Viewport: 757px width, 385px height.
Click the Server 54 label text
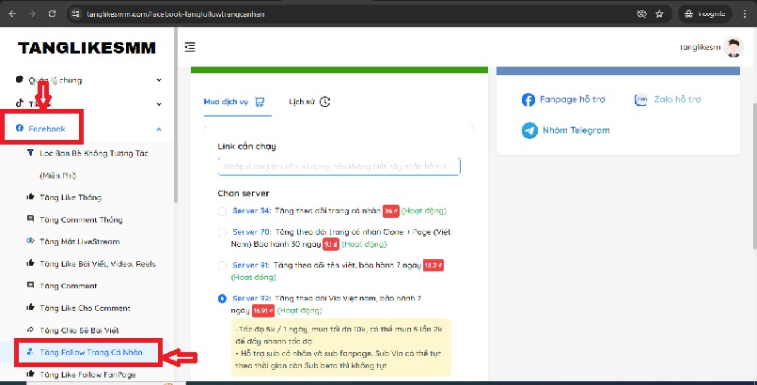pyautogui.click(x=251, y=211)
